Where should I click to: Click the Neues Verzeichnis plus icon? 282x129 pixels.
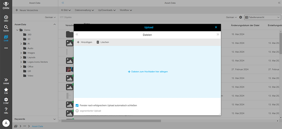tap(17, 10)
